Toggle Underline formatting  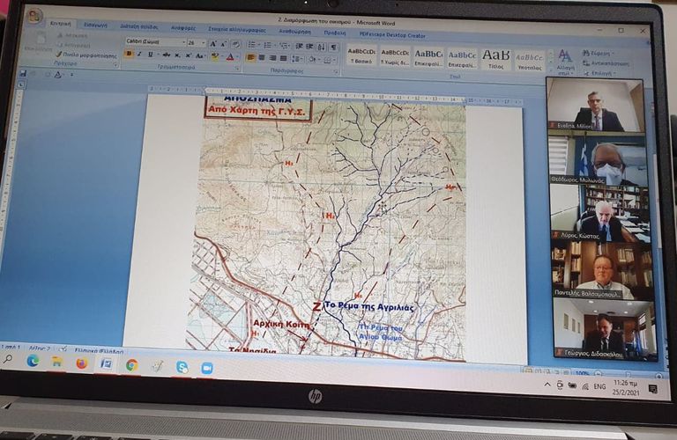click(x=150, y=55)
